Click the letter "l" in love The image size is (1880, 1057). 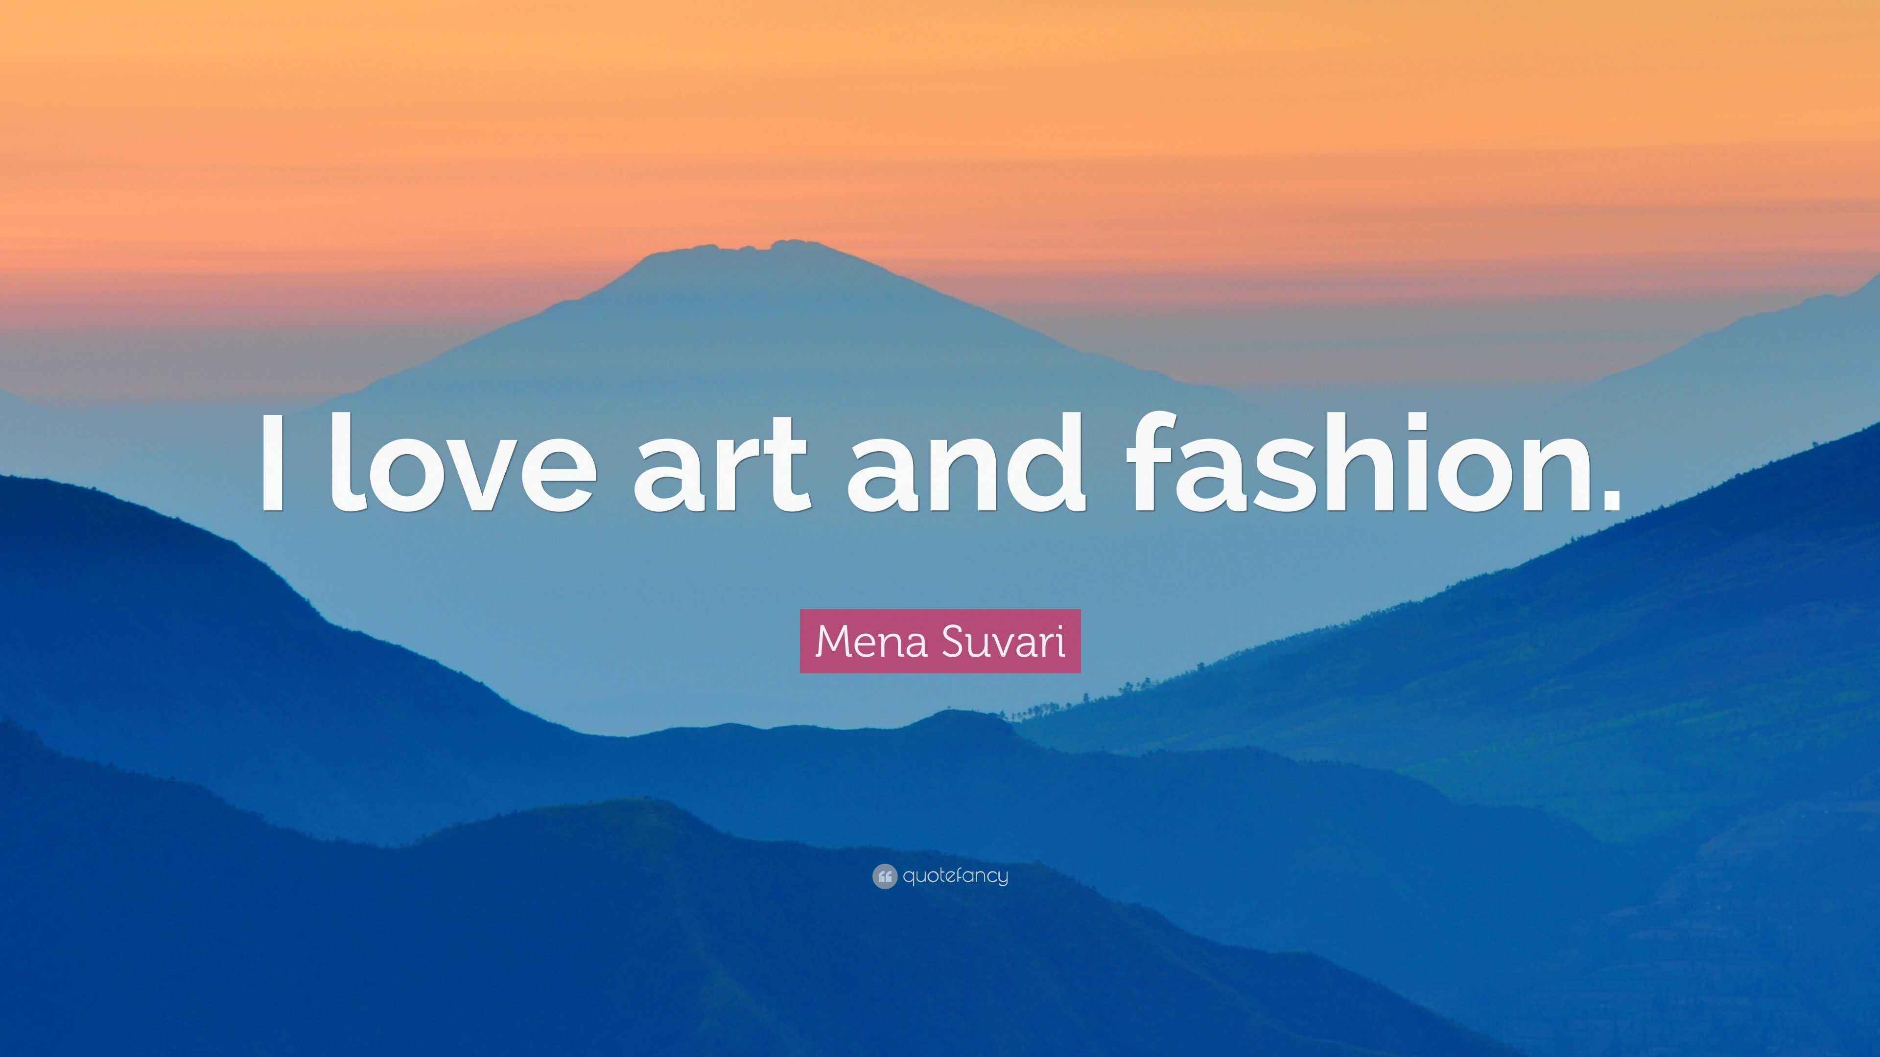tap(345, 462)
